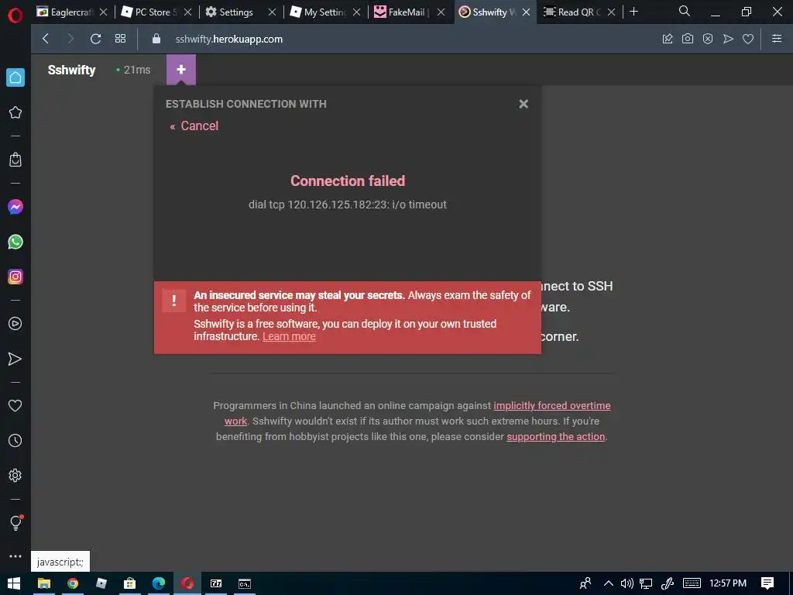Viewport: 793px width, 595px height.
Task: Go forward with the forward arrow
Action: pyautogui.click(x=70, y=39)
